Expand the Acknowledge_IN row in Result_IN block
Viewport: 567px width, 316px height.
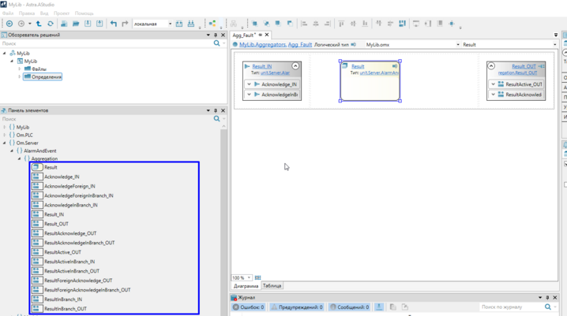[x=249, y=84]
